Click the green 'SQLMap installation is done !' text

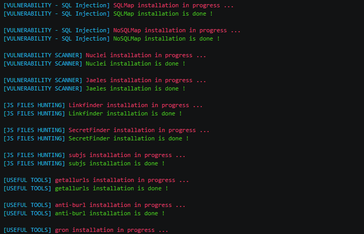(163, 14)
